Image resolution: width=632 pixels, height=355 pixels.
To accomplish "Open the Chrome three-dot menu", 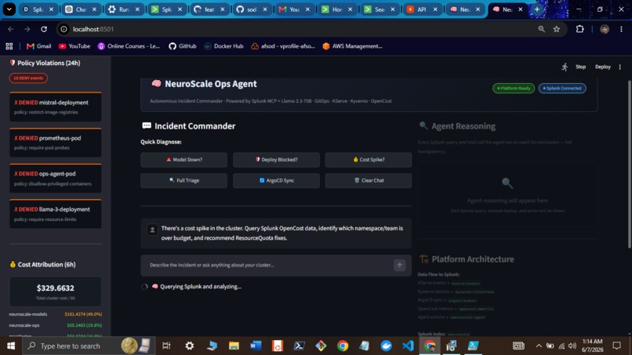I will pos(621,29).
